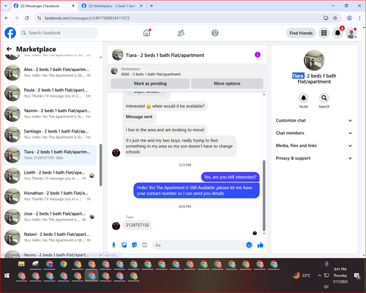Click the Find friends button

[301, 33]
